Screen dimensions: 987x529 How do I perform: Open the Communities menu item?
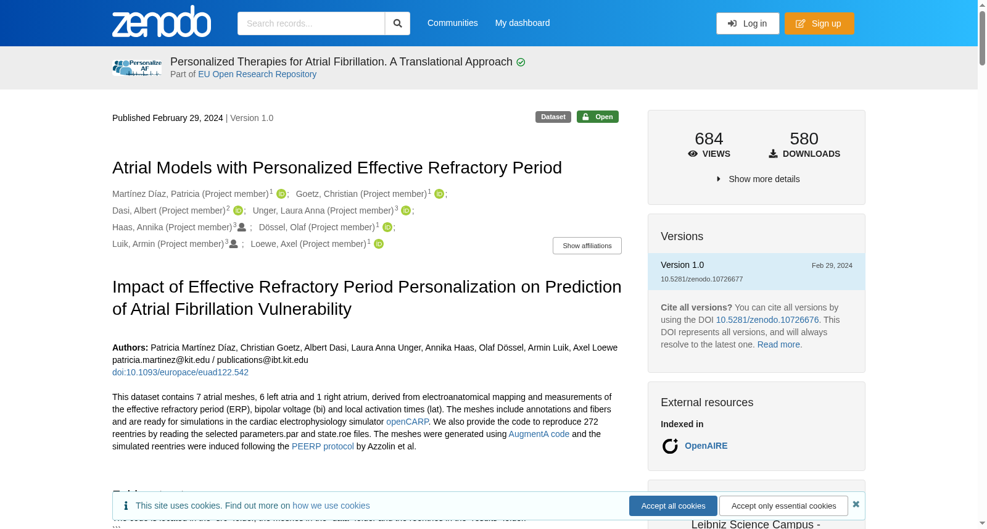453,23
